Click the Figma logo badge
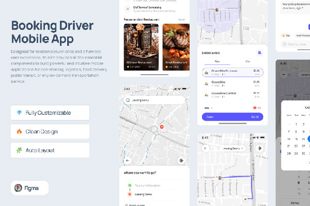Image resolution: width=310 pixels, height=206 pixels. (29, 188)
